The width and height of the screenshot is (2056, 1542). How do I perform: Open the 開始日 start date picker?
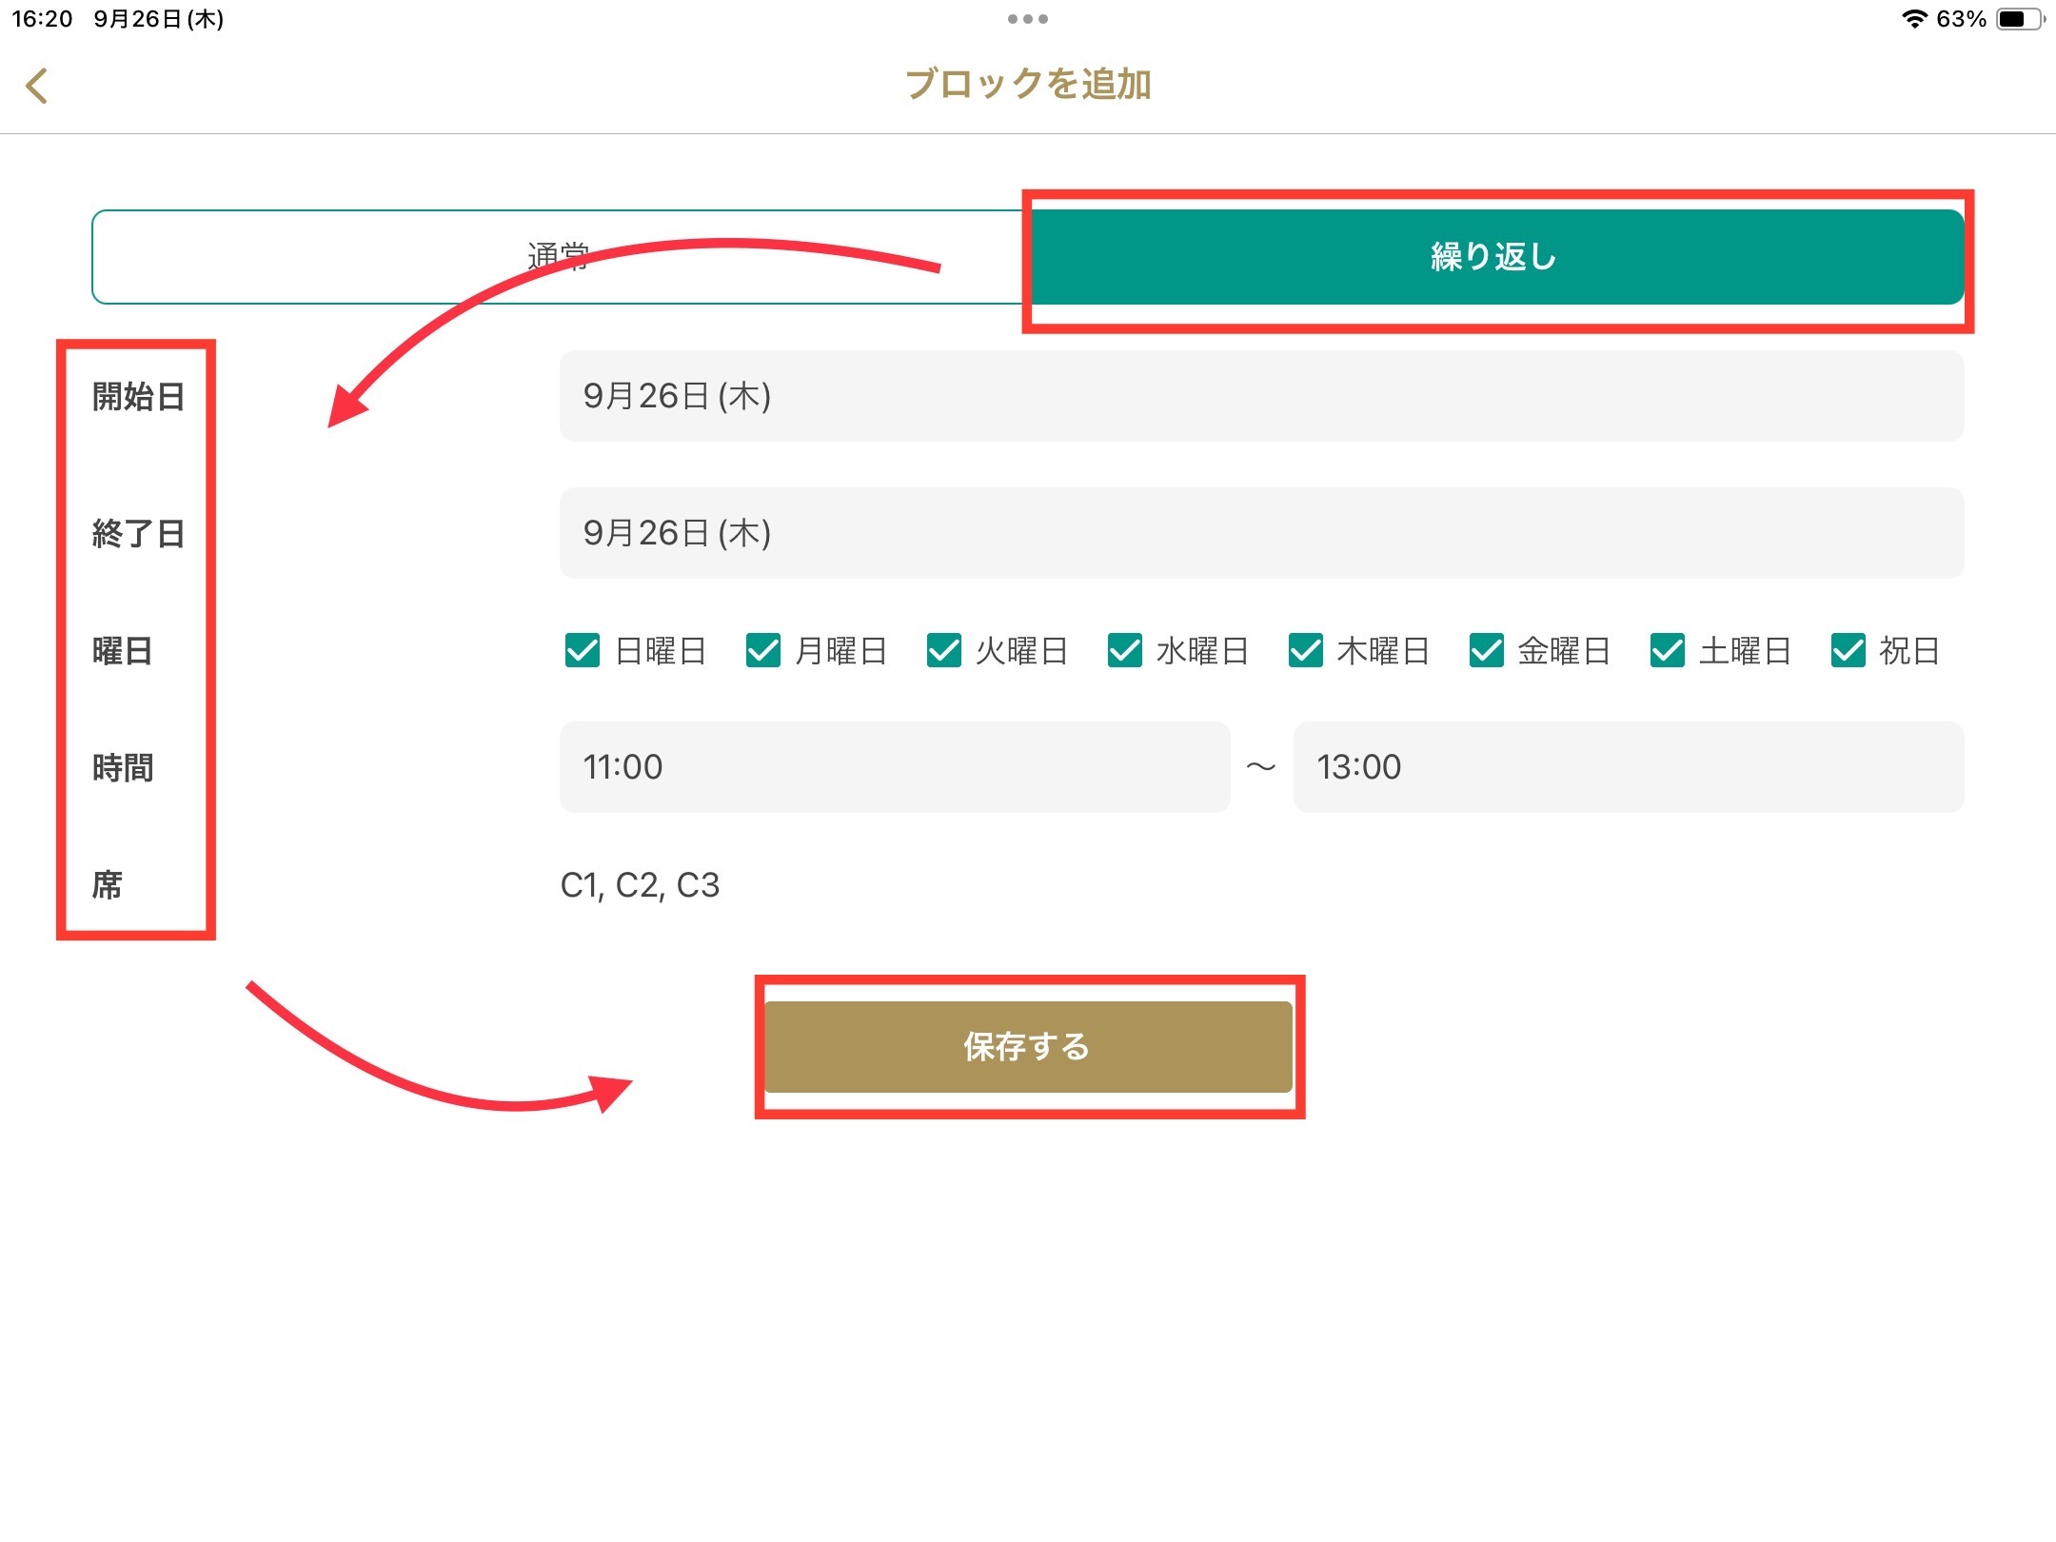pos(1261,396)
